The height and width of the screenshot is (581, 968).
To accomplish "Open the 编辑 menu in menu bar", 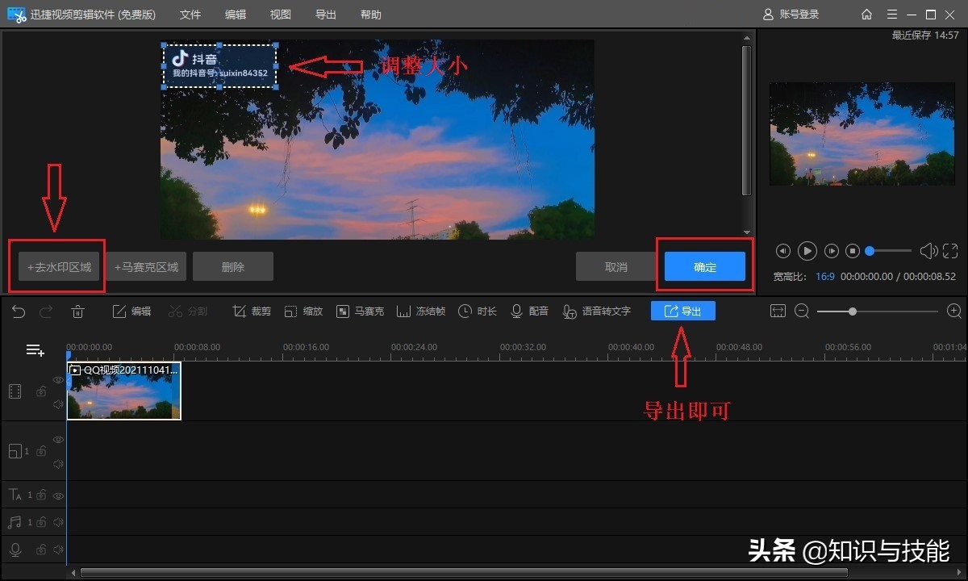I will coord(236,15).
